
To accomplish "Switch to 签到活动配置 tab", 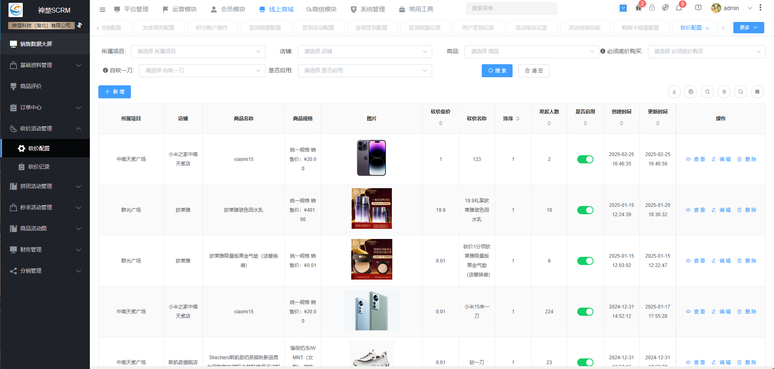I will (318, 28).
